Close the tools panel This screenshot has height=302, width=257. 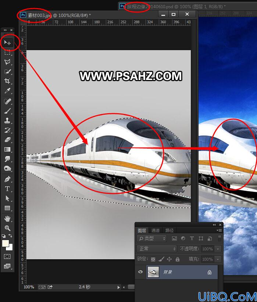(x=11, y=30)
